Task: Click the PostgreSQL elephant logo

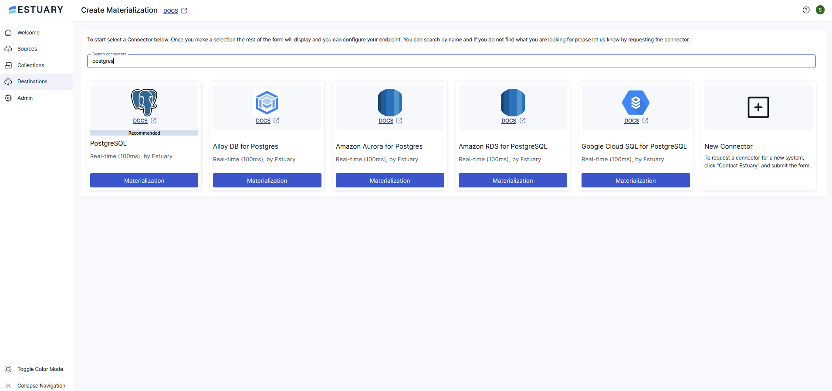Action: click(144, 102)
